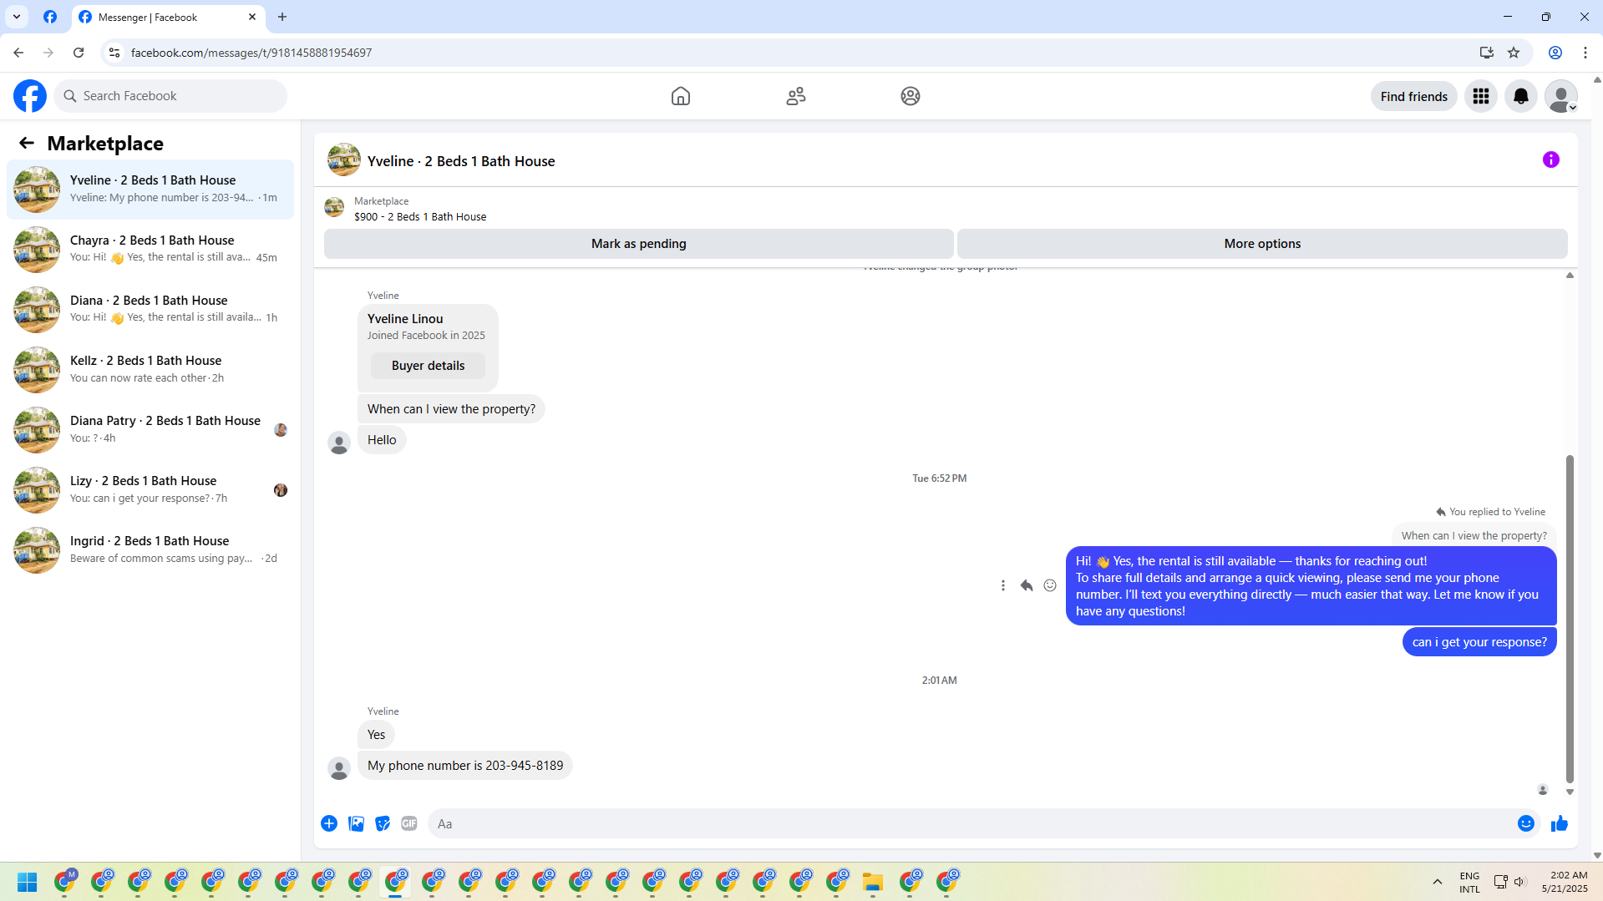
Task: Open the taskbar clock and date
Action: coord(1565,882)
